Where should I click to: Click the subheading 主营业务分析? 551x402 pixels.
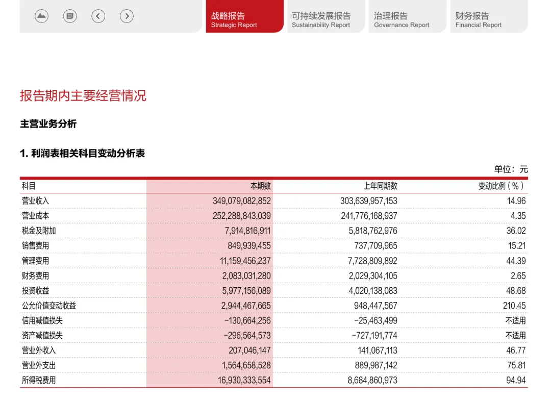pyautogui.click(x=48, y=124)
